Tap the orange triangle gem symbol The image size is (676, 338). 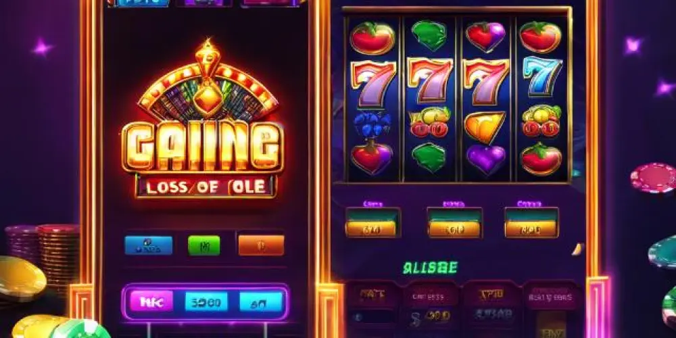(485, 126)
